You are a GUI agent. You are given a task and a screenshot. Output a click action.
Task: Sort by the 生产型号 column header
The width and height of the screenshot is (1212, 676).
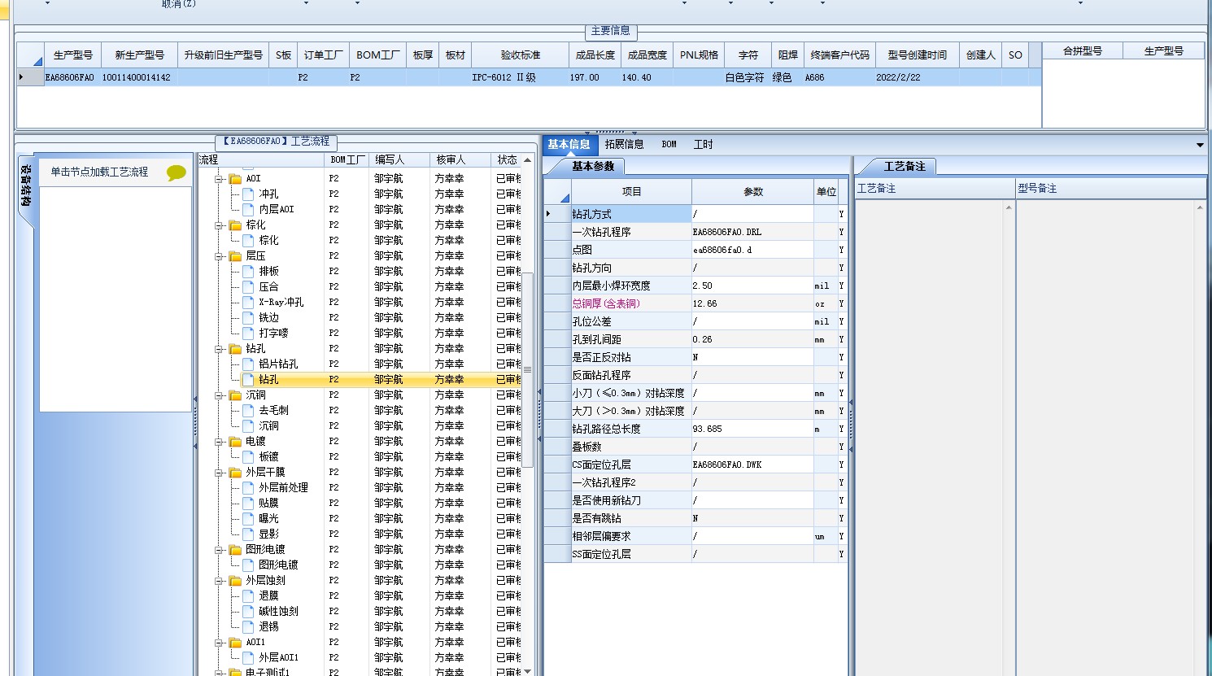[72, 55]
